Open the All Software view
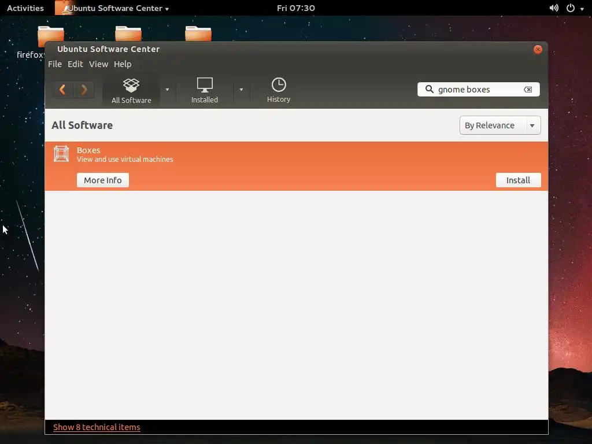This screenshot has width=592, height=444. click(x=131, y=91)
